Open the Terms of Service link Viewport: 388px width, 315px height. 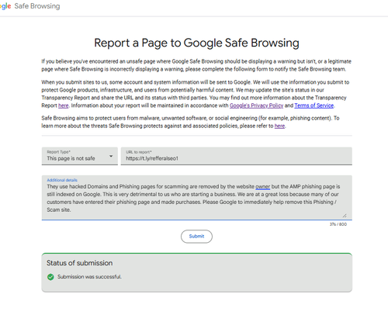(x=314, y=106)
